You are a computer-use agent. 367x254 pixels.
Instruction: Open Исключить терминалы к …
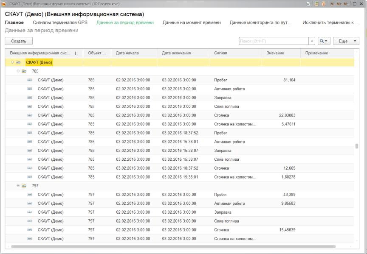point(330,22)
